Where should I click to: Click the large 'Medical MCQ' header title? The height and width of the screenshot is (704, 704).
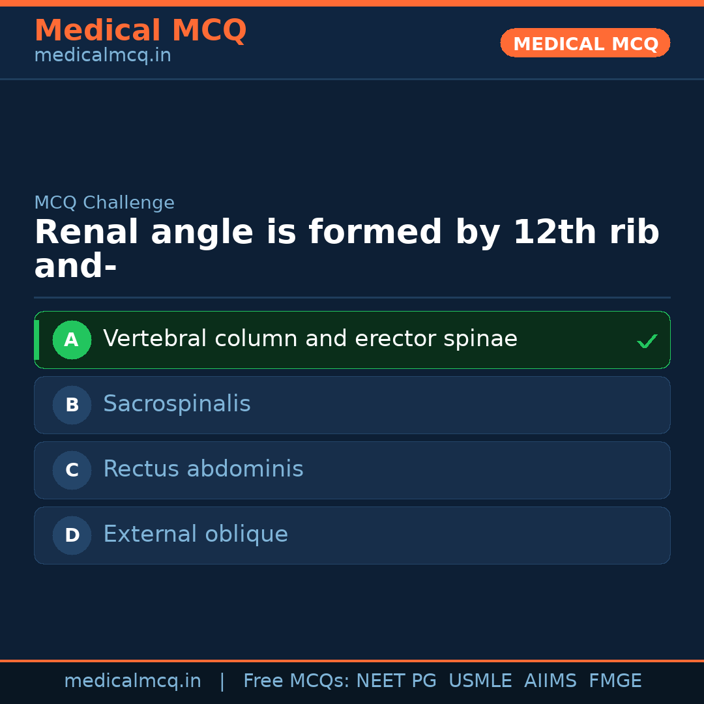click(140, 31)
